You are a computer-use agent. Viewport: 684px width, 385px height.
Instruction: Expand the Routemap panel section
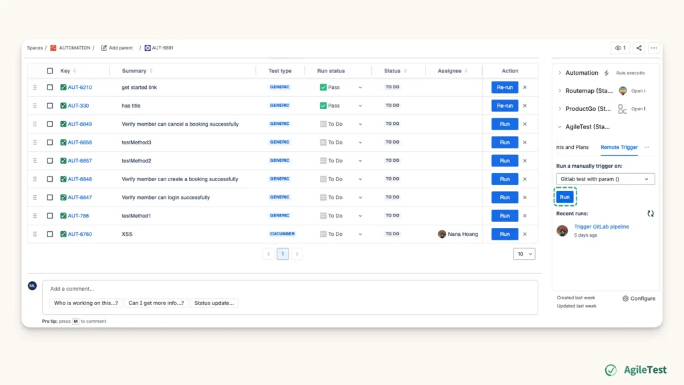(x=560, y=91)
